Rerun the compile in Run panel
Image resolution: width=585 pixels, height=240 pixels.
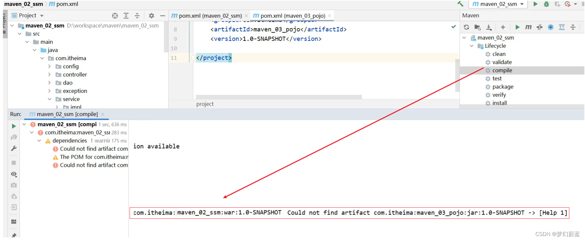coord(14,126)
